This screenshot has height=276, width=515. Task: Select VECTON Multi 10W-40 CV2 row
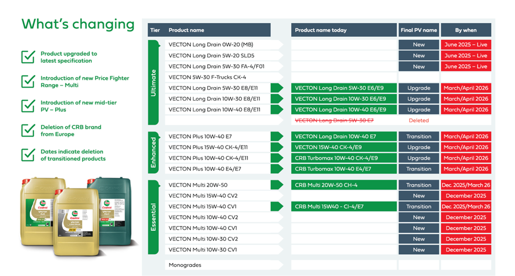[224, 217]
